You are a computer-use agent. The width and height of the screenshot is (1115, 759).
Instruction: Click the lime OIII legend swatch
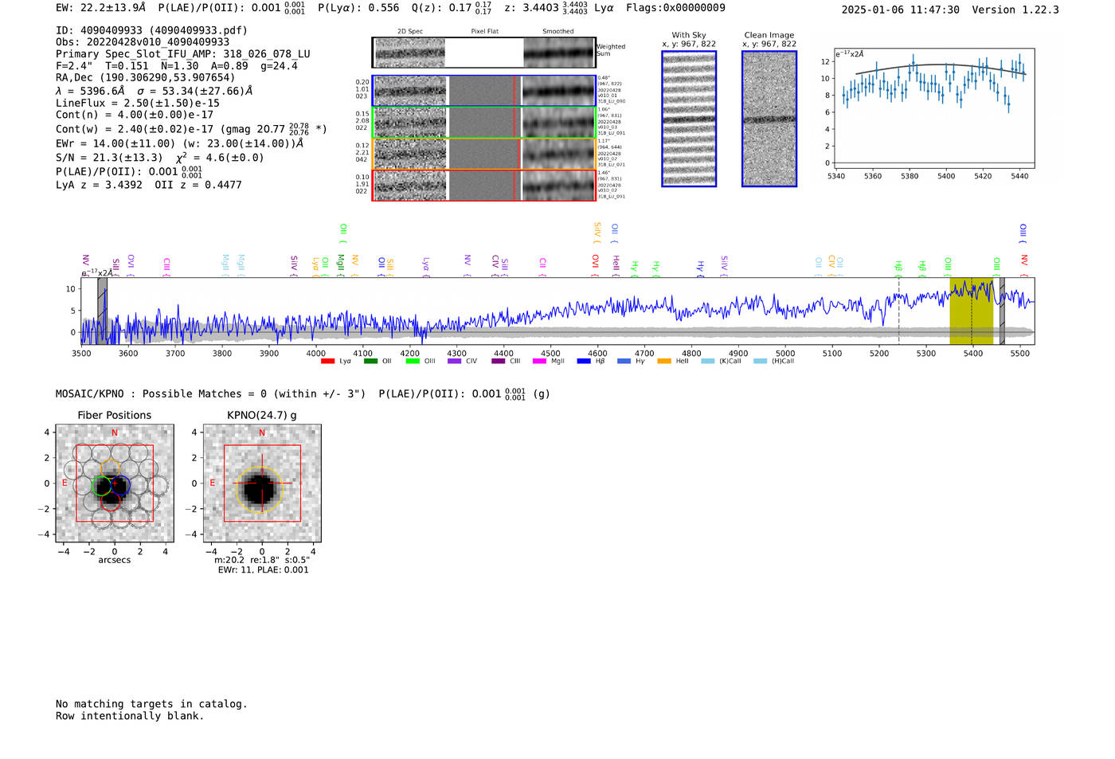click(x=413, y=362)
